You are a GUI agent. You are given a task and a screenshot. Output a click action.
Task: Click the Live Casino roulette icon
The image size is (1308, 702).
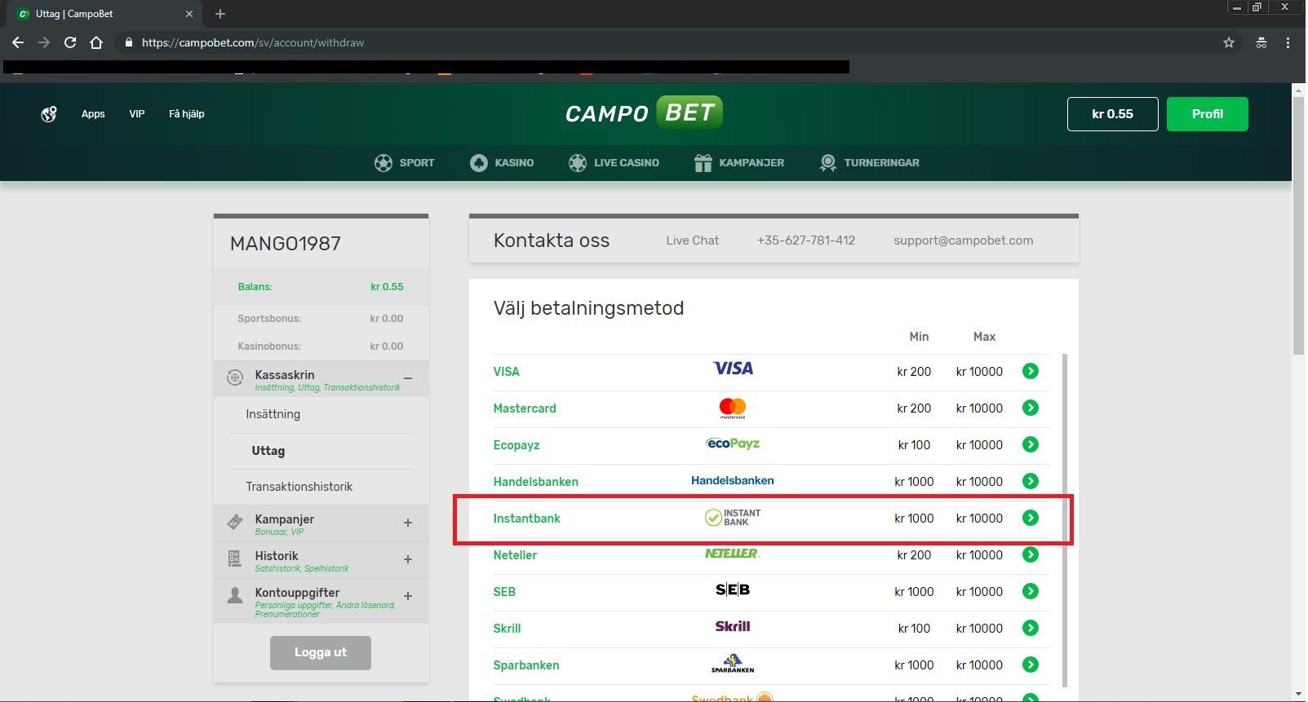click(578, 163)
